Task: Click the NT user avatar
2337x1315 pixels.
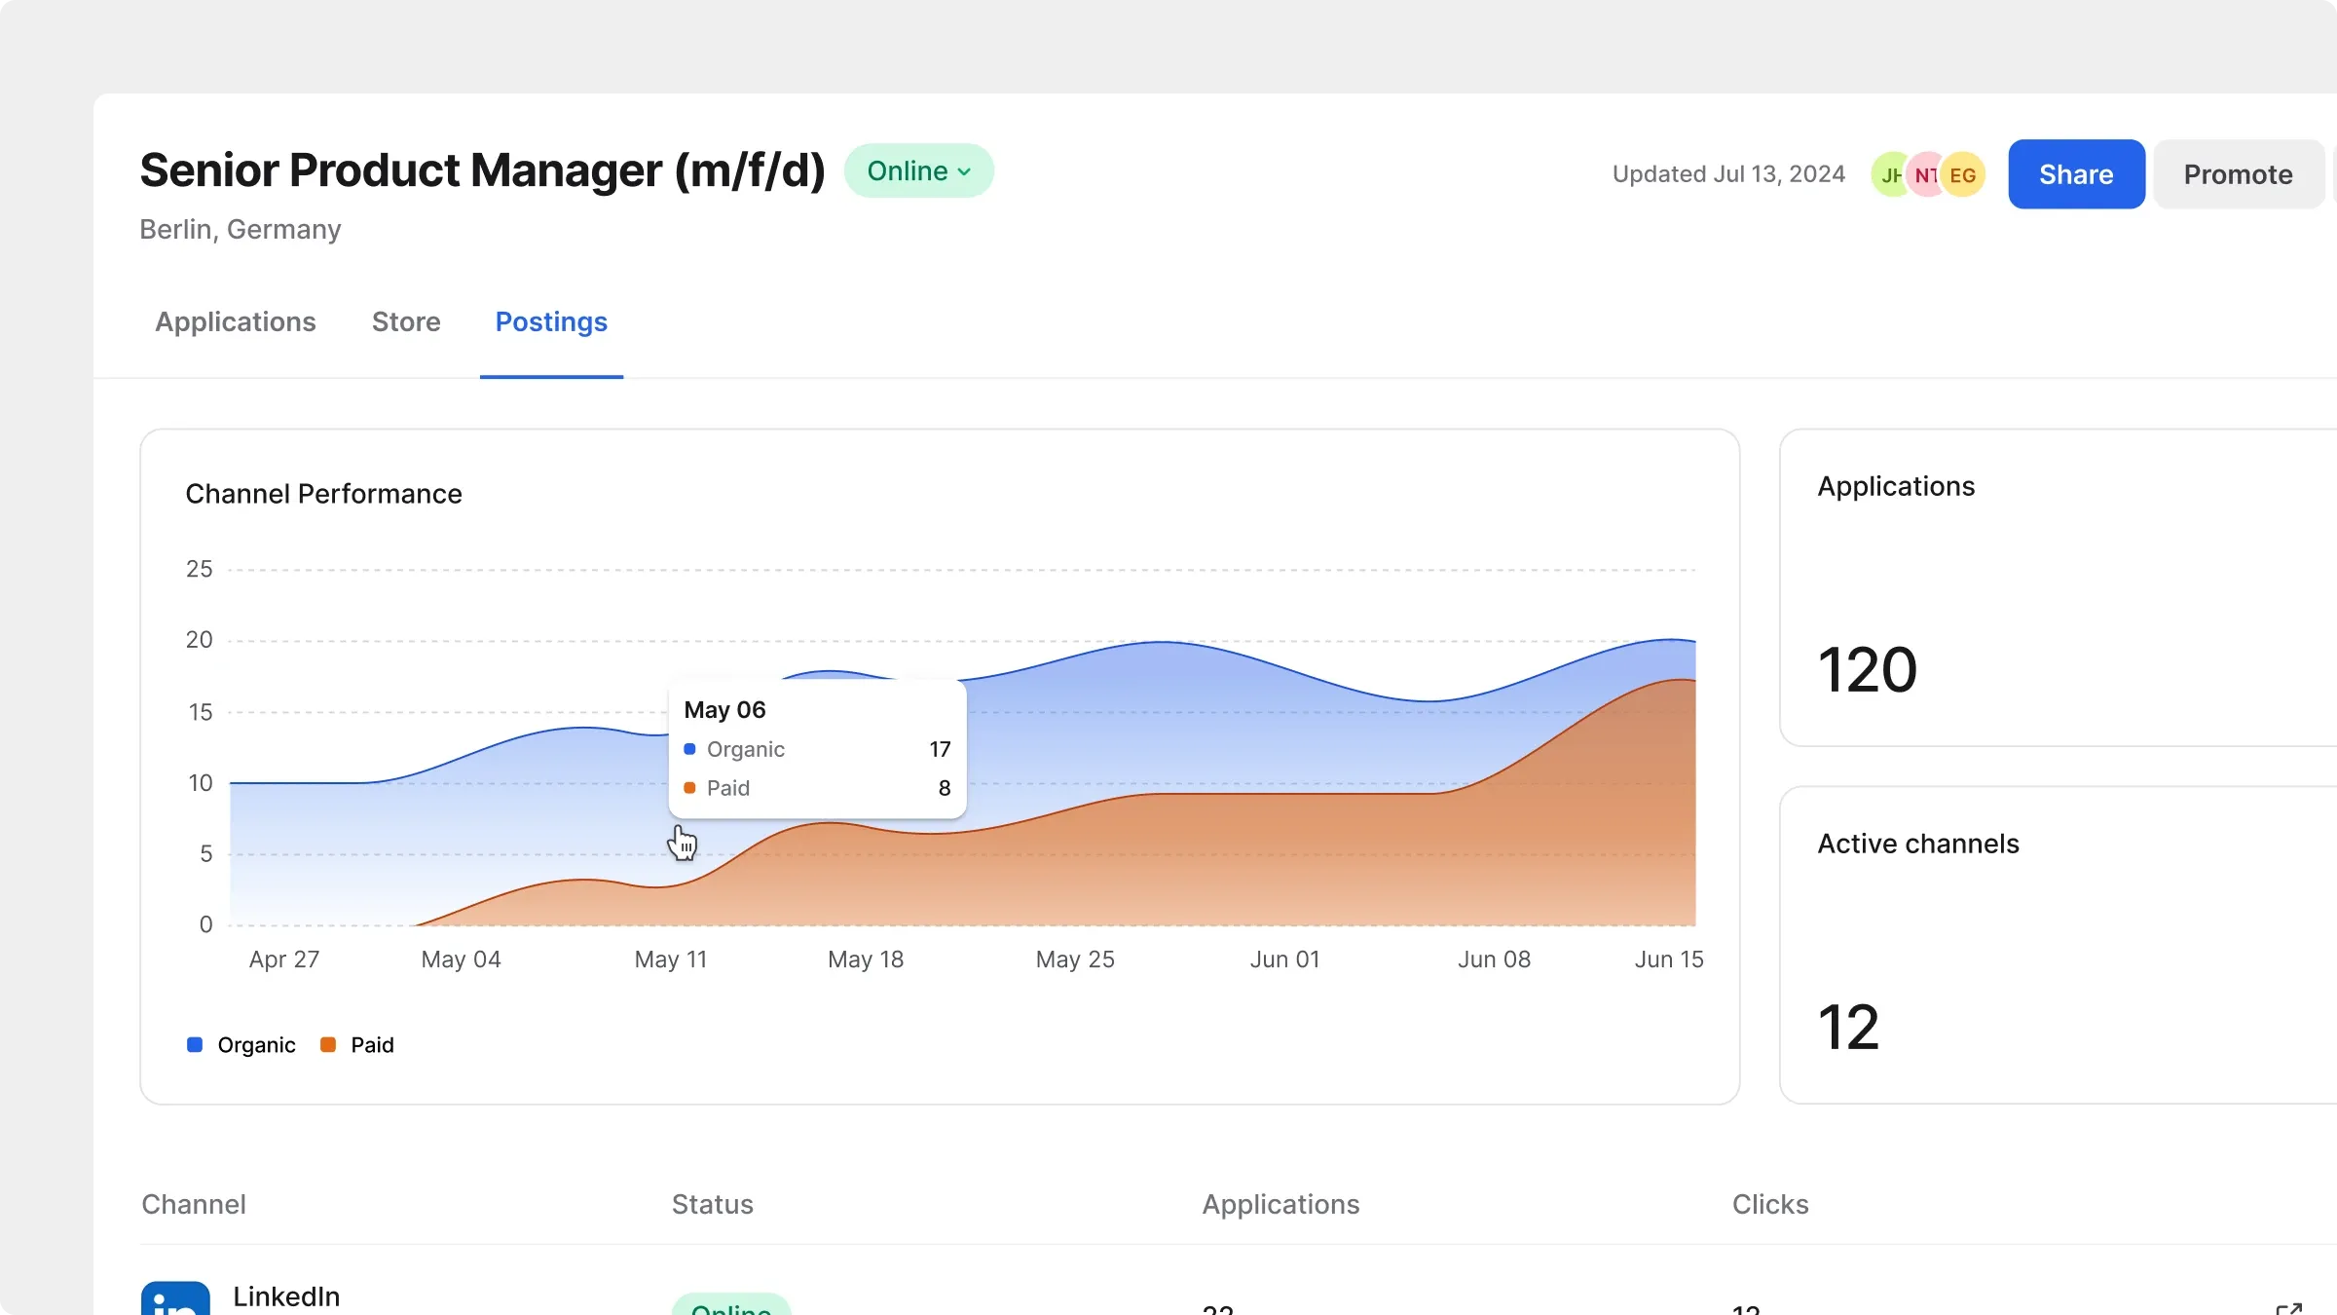Action: 1924,175
